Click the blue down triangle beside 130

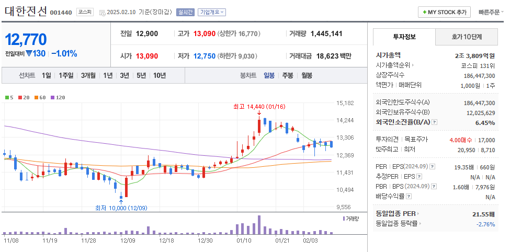(x=28, y=53)
